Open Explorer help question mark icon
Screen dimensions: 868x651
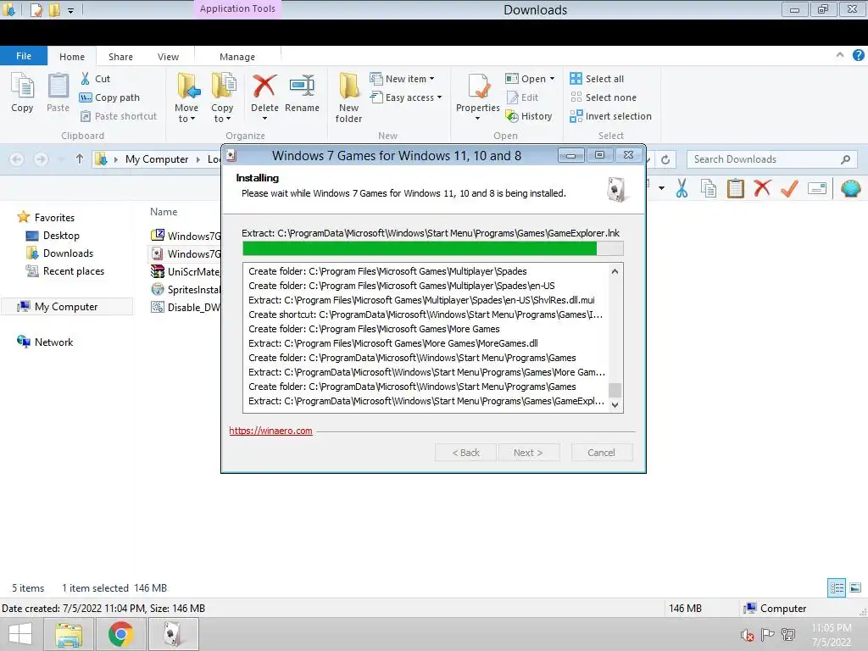pos(858,55)
